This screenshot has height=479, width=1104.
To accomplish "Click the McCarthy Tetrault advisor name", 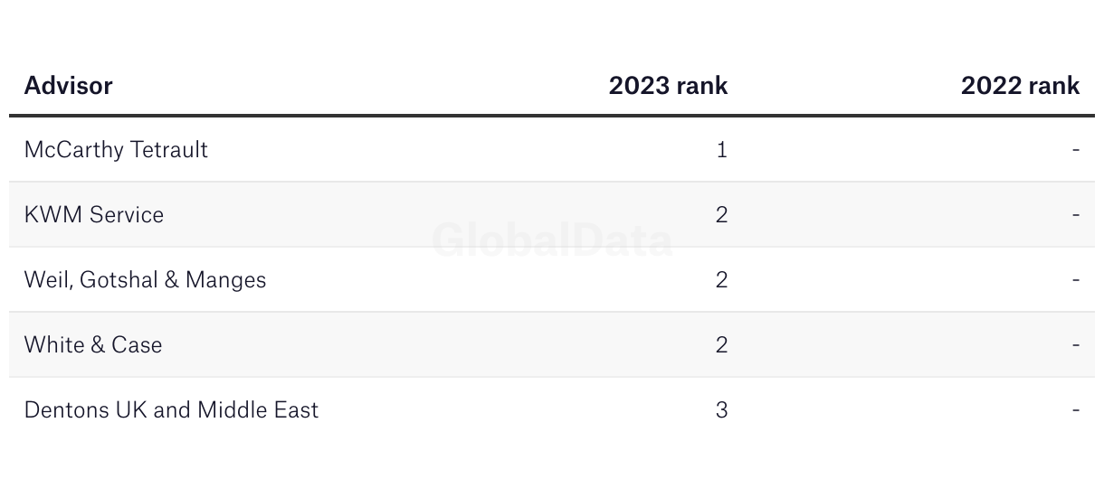I will point(116,150).
